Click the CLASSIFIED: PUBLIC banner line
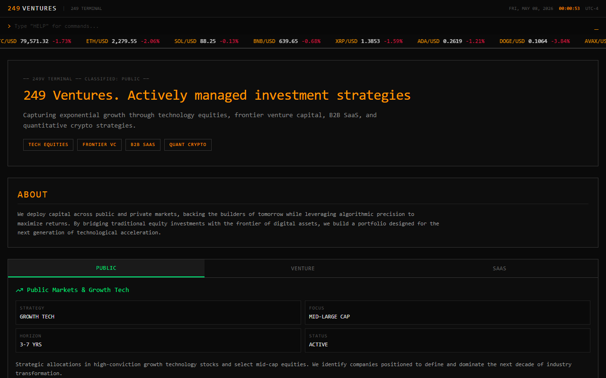 [86, 79]
